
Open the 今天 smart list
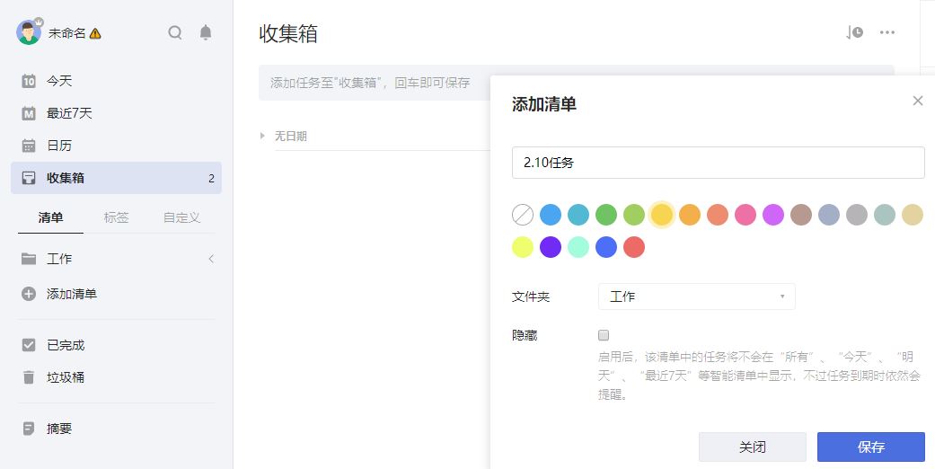tap(116, 81)
